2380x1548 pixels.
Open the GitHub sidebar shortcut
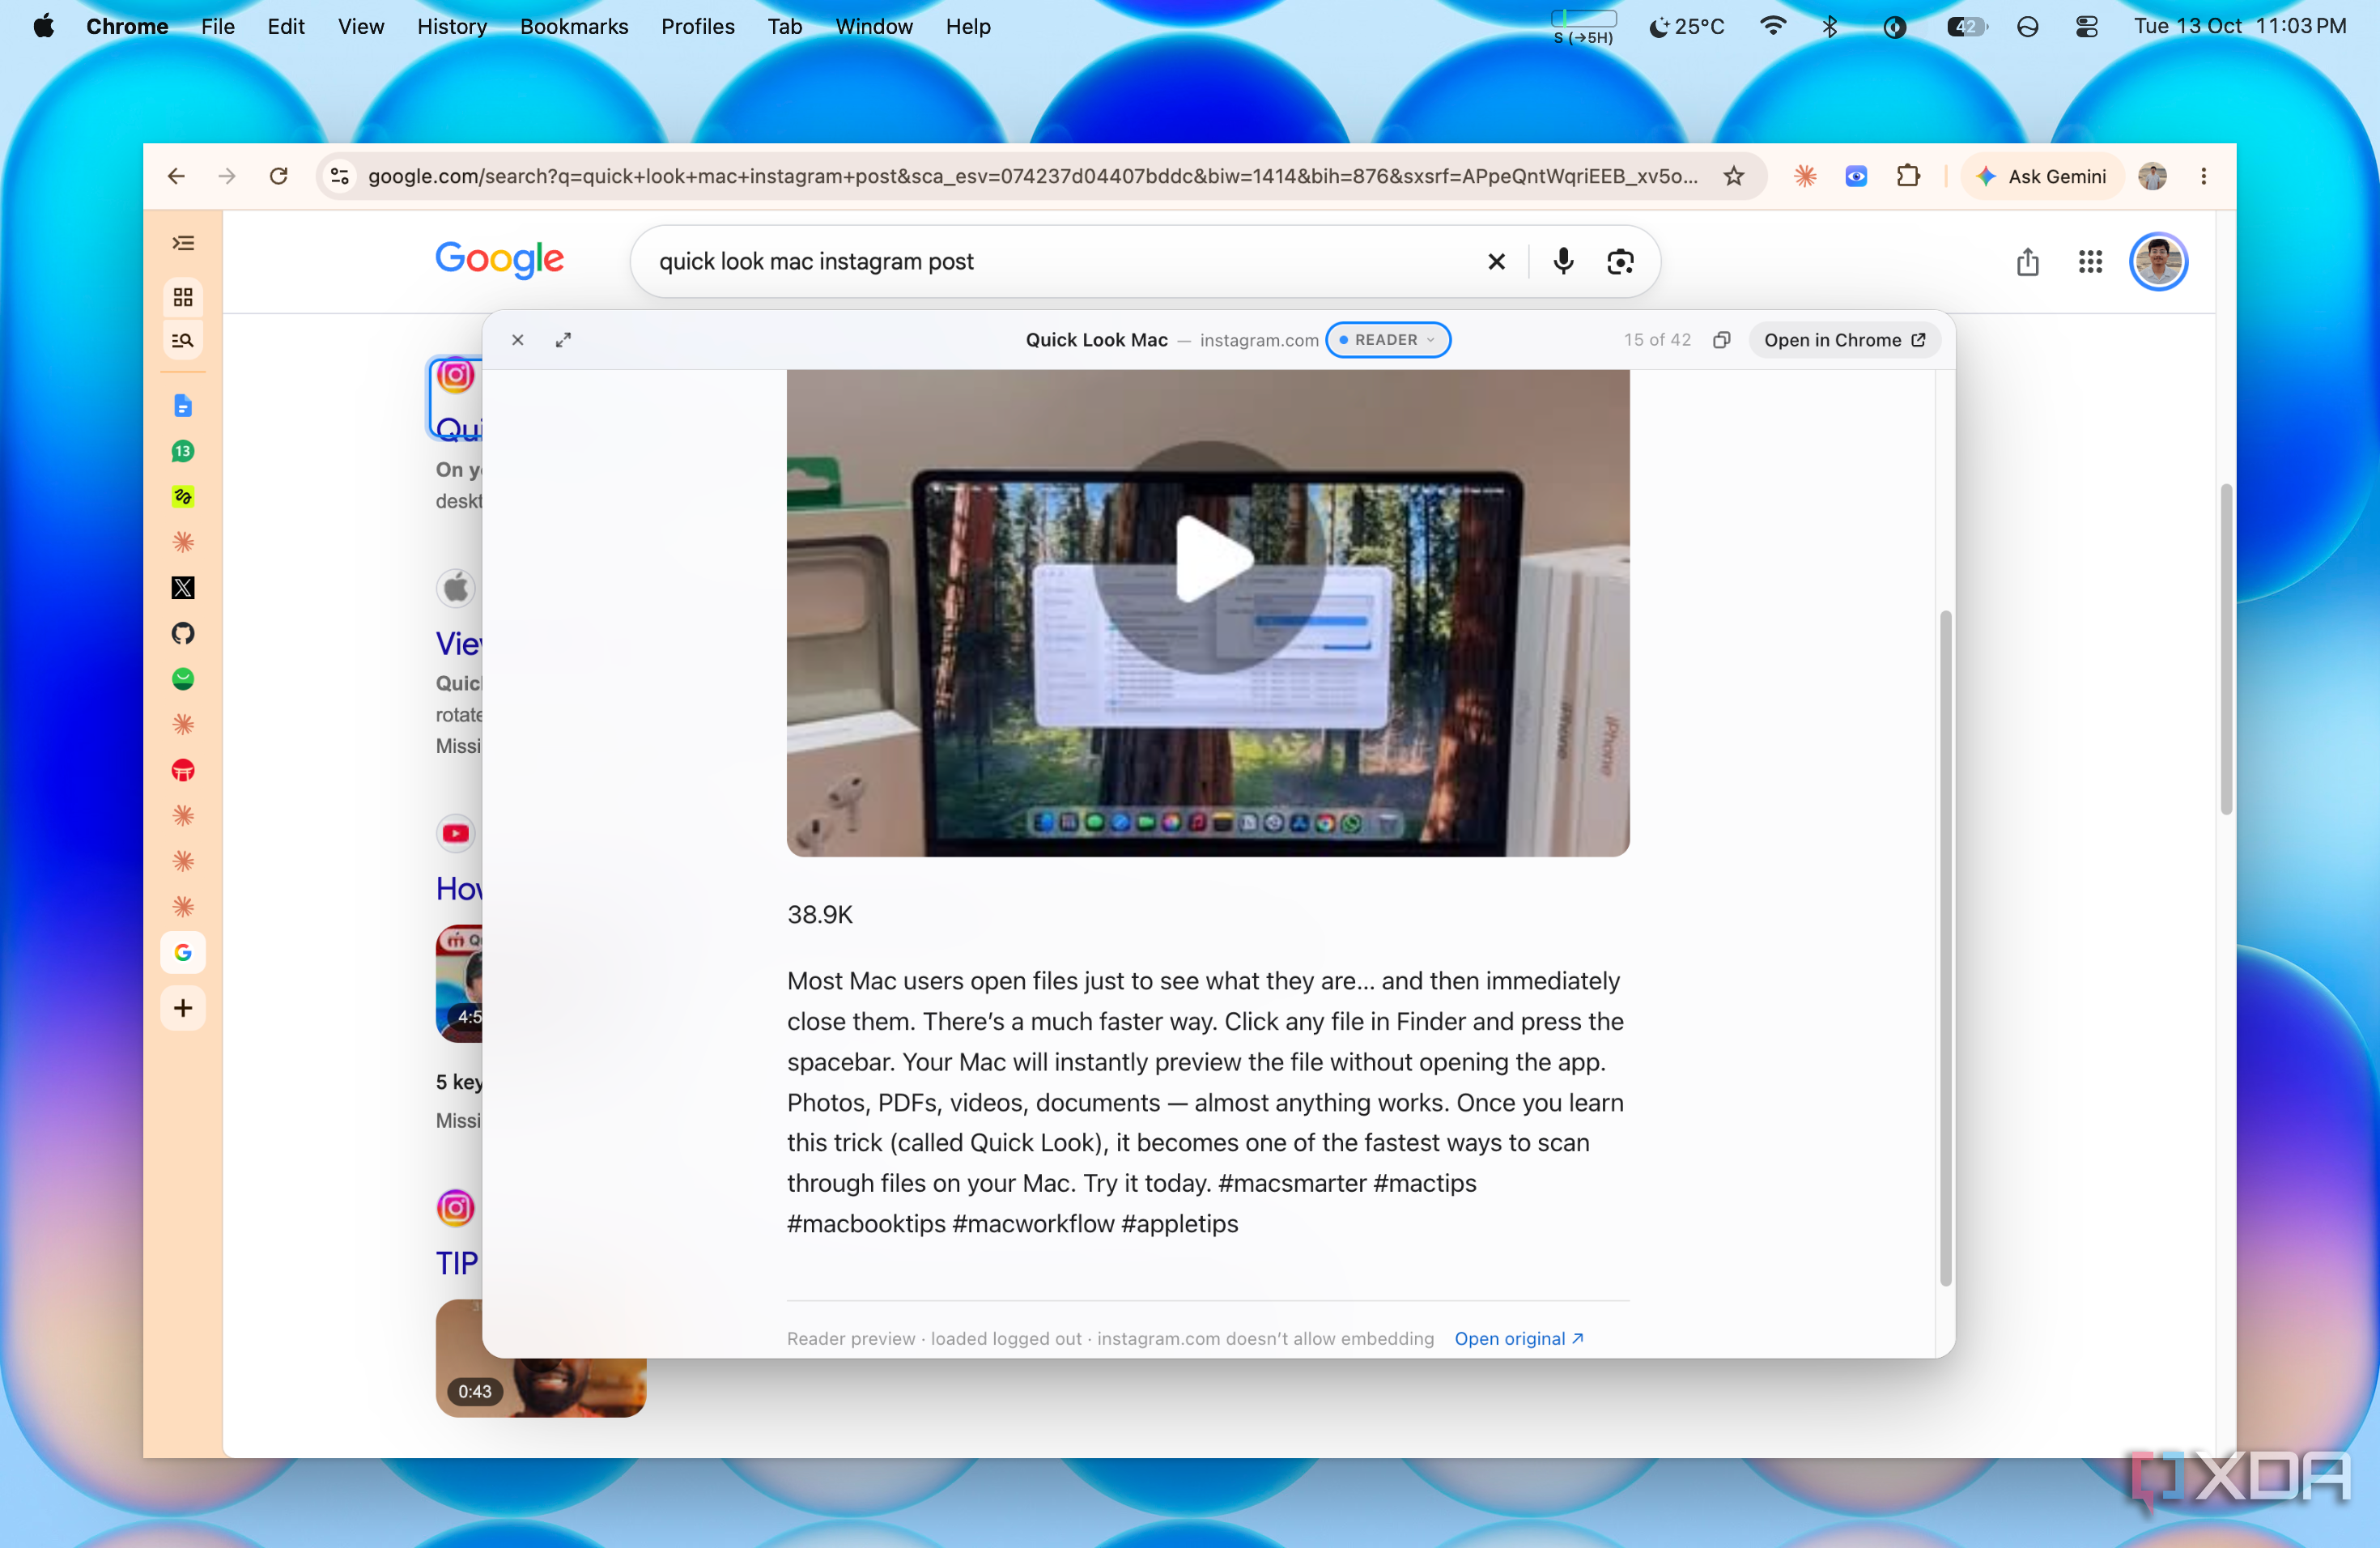coord(183,633)
